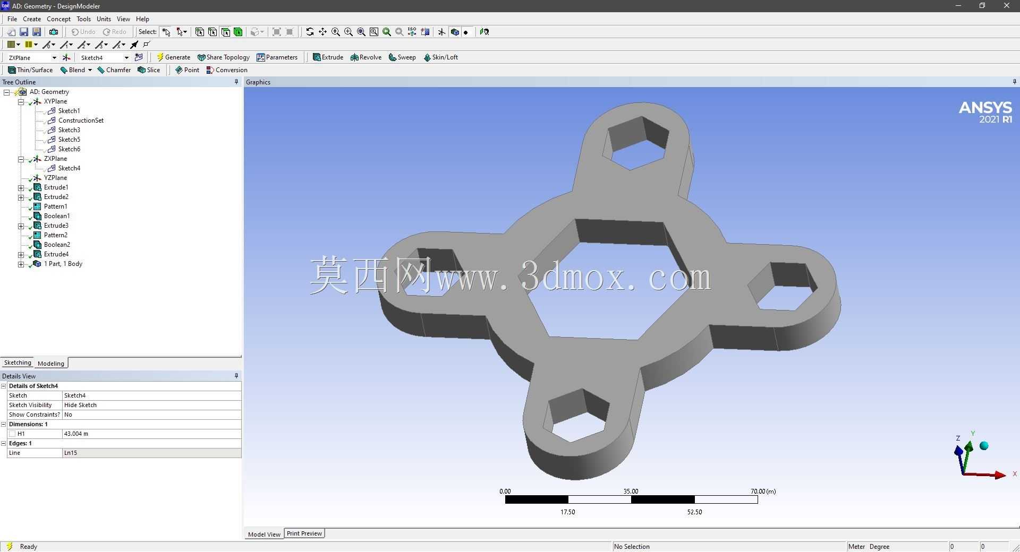Screen dimensions: 1020x552
Task: Click the Extrude1 feature icon in tree
Action: (37, 187)
